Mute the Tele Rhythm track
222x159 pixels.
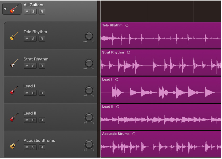(x=27, y=39)
